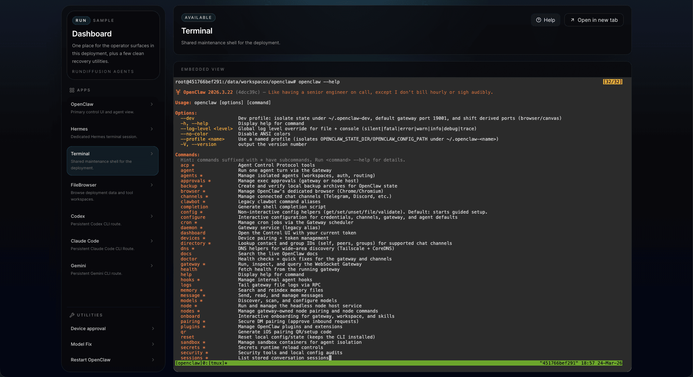
Task: Expand the Terminal entry chevron
Action: tap(152, 154)
